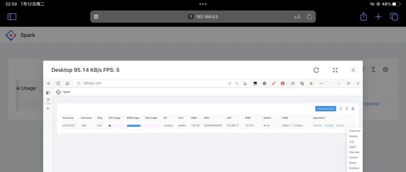Add page to favorites star-plus icon
The height and width of the screenshot is (172, 406).
[x=245, y=84]
